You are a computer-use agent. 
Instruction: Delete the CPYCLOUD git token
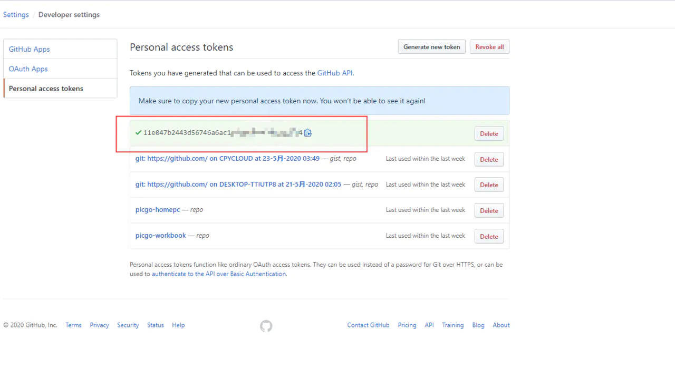tap(489, 159)
